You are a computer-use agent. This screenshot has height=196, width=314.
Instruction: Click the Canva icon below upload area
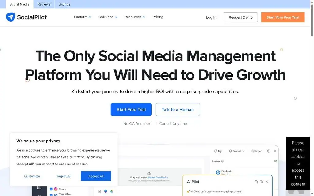pos(105,191)
